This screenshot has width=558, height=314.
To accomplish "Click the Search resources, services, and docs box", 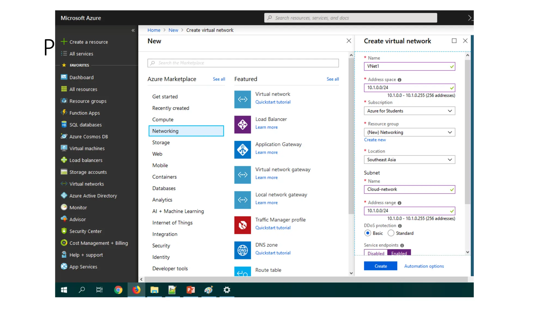I will point(350,18).
